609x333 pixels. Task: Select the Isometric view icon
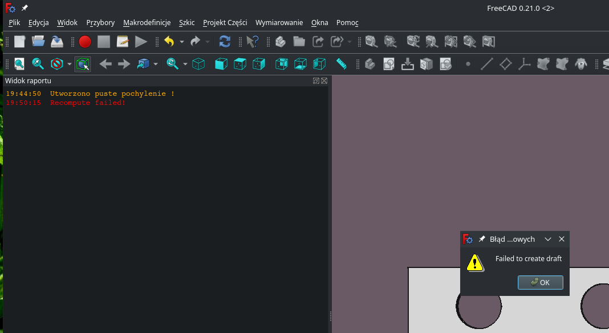tap(198, 64)
